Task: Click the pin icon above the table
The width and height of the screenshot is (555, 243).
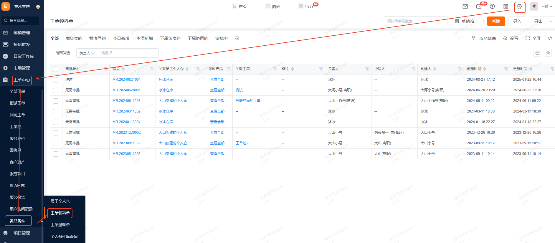Action: 548,53
